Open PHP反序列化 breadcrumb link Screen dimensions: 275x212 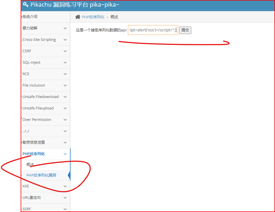(x=93, y=17)
